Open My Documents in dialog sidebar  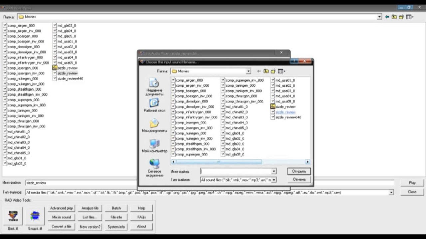pyautogui.click(x=154, y=126)
